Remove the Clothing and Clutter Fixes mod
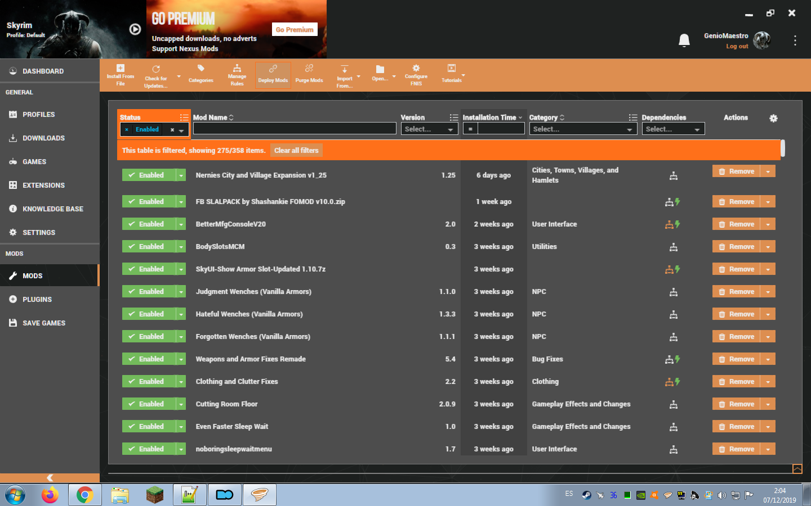Screen dimensions: 811x506 click(x=736, y=382)
